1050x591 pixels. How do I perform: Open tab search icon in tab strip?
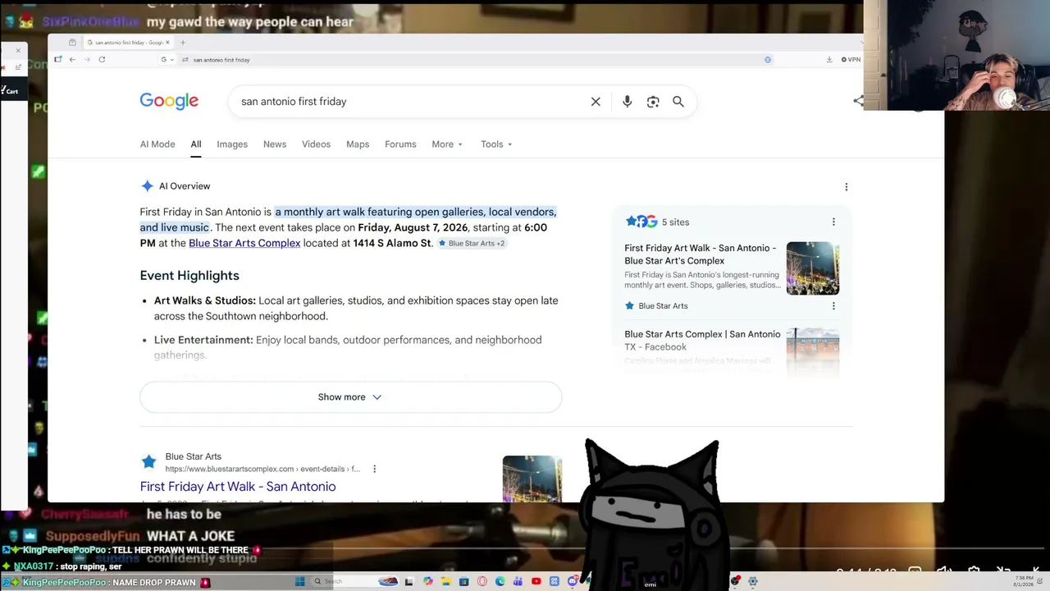click(72, 42)
